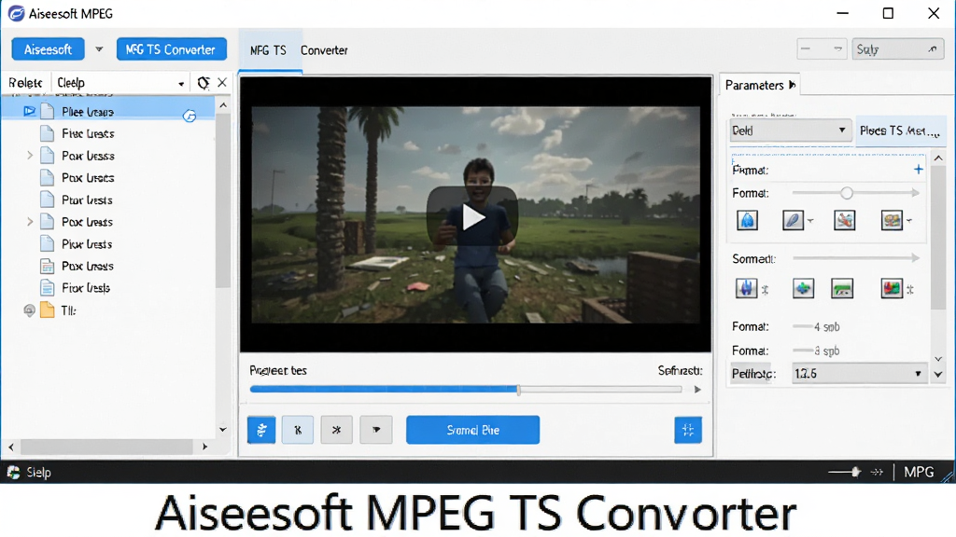Click the Aiseesoft button
The height and width of the screenshot is (537, 956).
[48, 49]
